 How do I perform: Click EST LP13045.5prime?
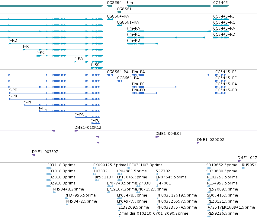[132, 177]
